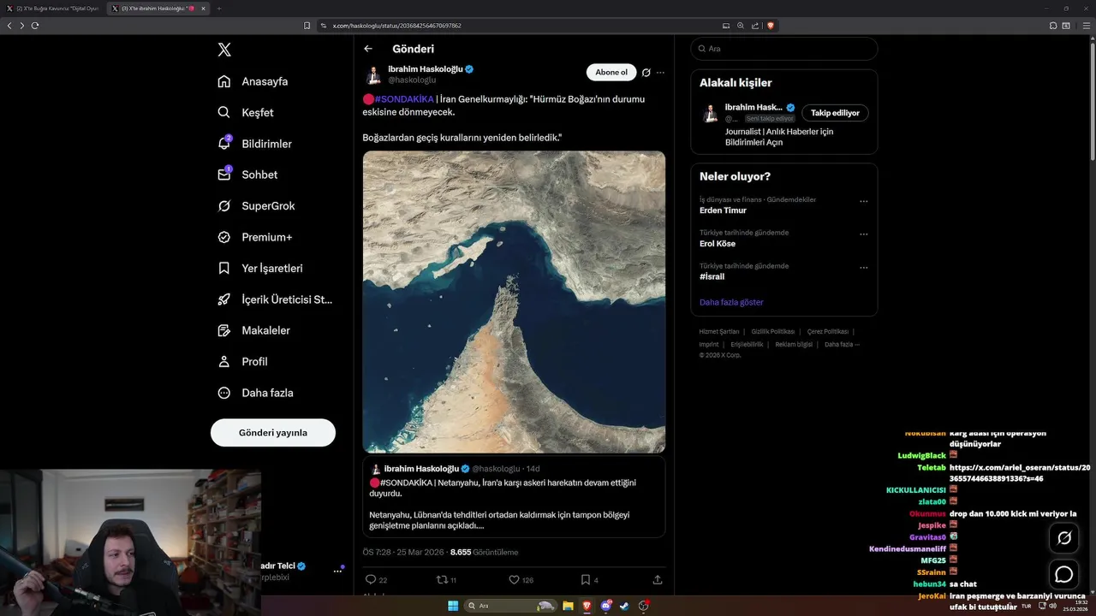The height and width of the screenshot is (616, 1096).
Task: Reload the page
Action: 35,26
